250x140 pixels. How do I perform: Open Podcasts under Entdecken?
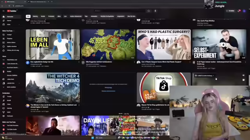[11, 116]
